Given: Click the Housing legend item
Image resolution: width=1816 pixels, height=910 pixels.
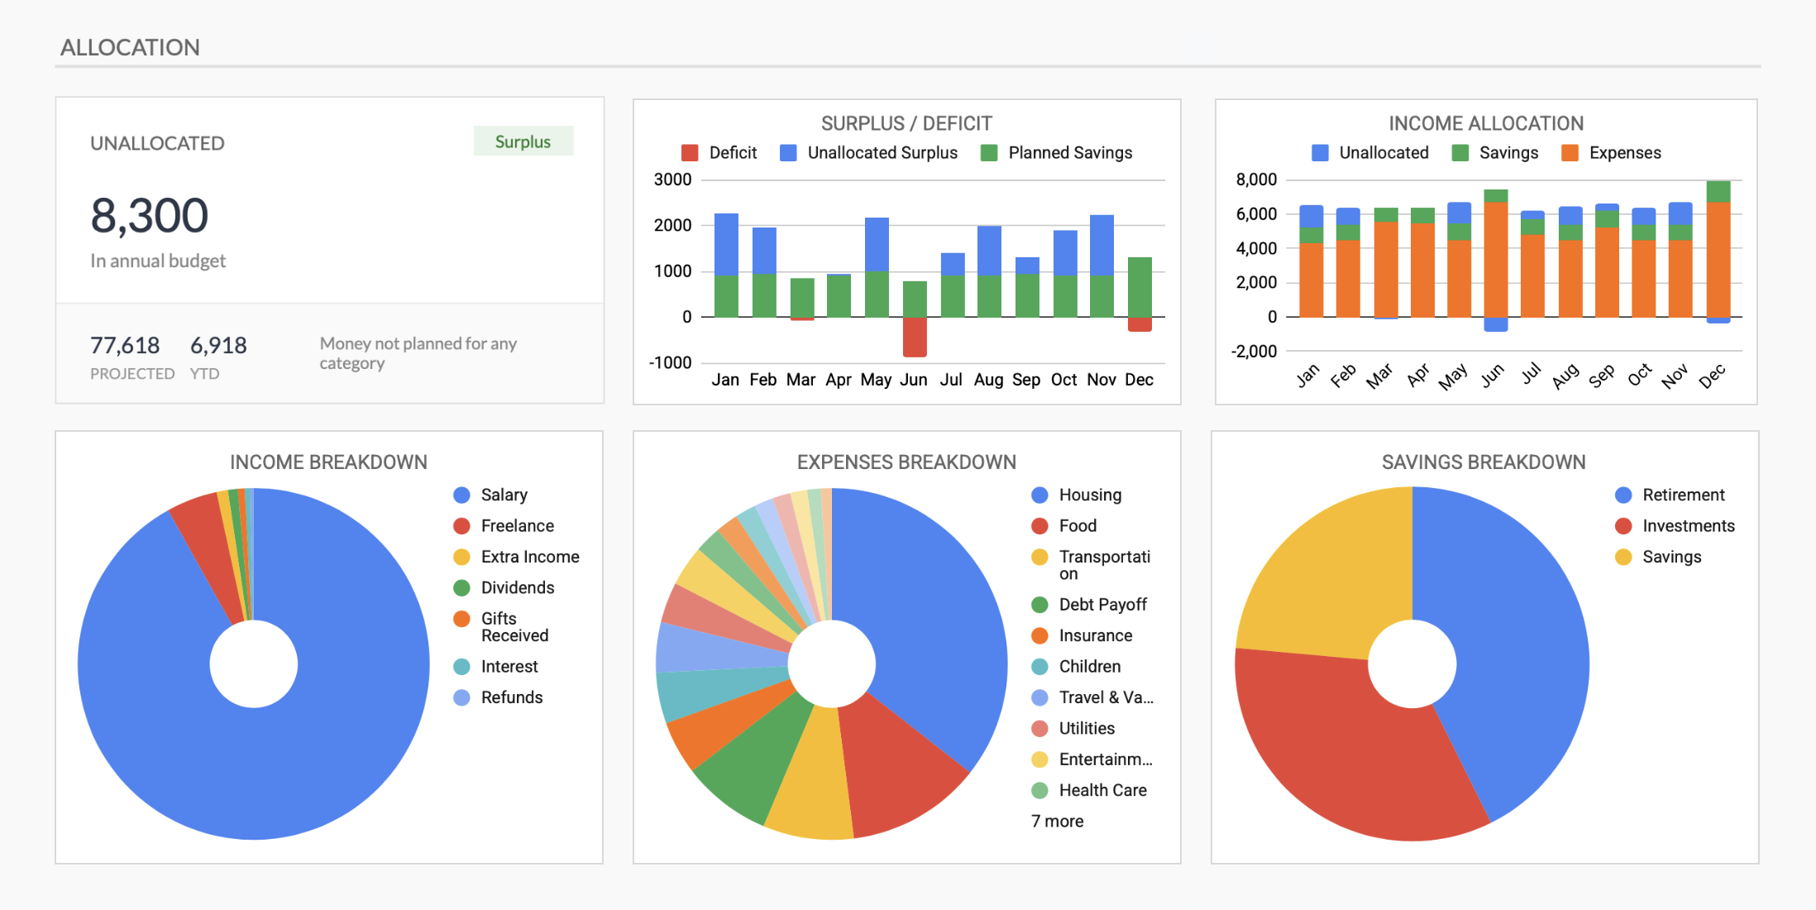Looking at the screenshot, I should click(1089, 495).
